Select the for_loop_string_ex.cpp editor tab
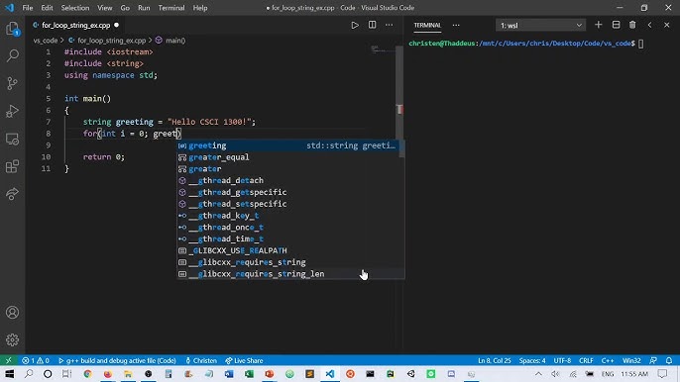 [x=76, y=25]
